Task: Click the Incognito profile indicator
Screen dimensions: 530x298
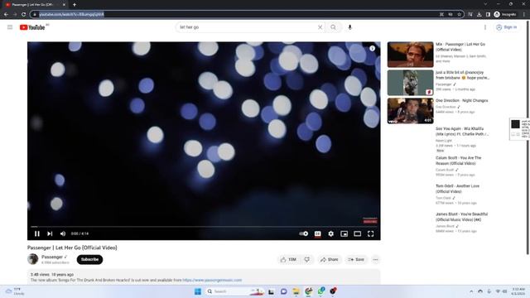Action: 505,14
